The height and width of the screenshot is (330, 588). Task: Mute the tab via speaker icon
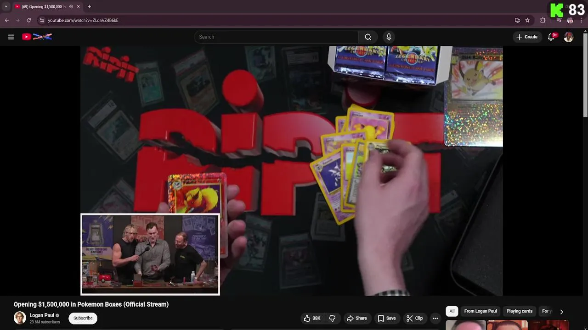[x=71, y=6]
